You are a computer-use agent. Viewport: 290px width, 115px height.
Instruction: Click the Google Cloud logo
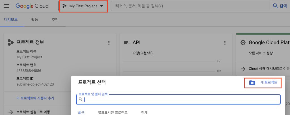(x=32, y=6)
